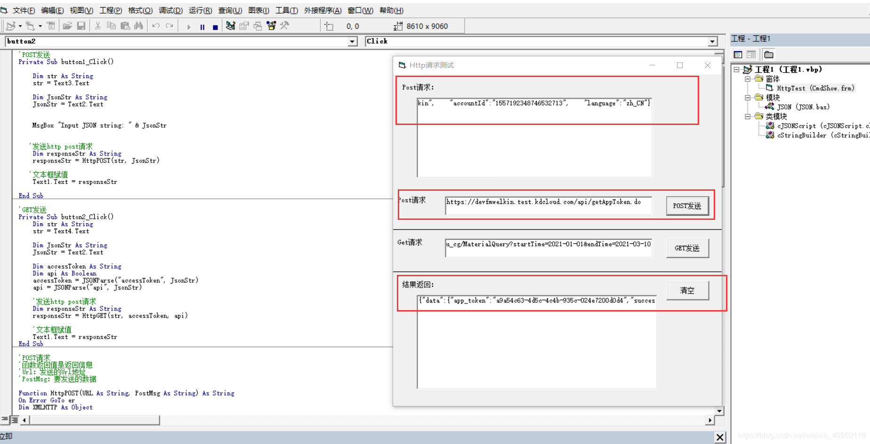870x444 pixels.
Task: Click the Post请求 JSON body text box
Action: [x=534, y=137]
